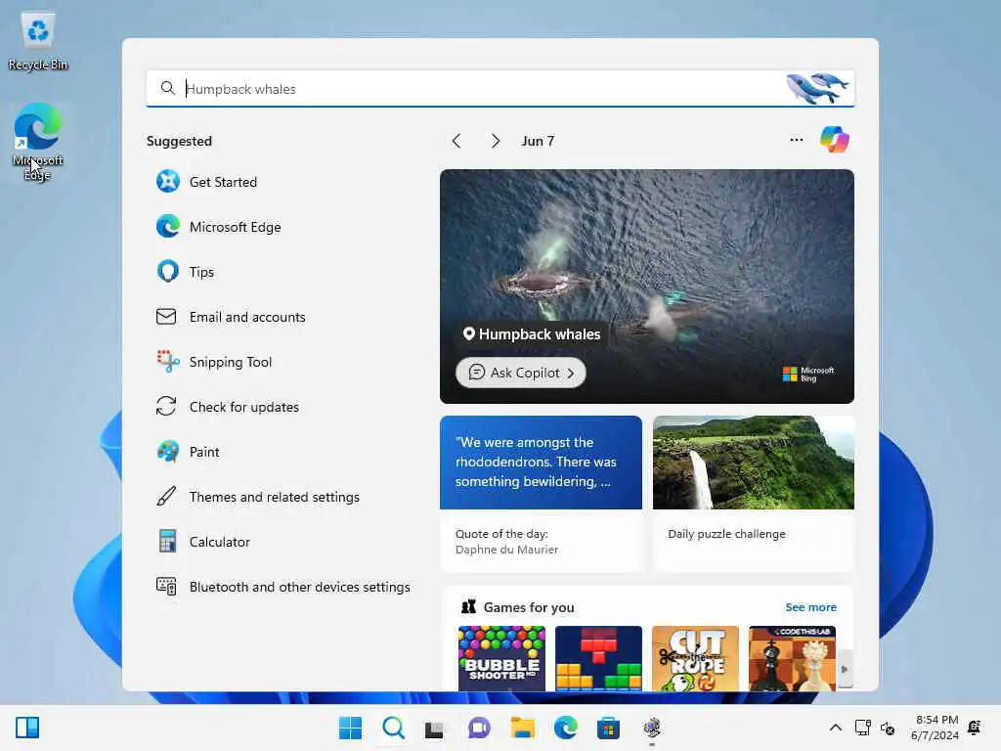Screen dimensions: 1001x751
Task: Open the Quote of the day card
Action: 541,493
